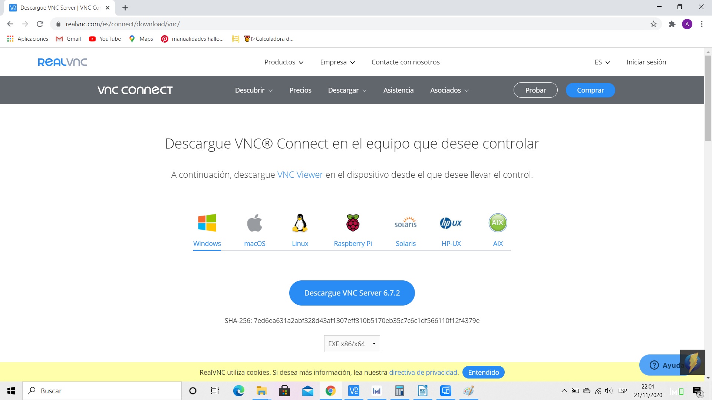
Task: Select the AIX platform icon
Action: [x=497, y=223]
